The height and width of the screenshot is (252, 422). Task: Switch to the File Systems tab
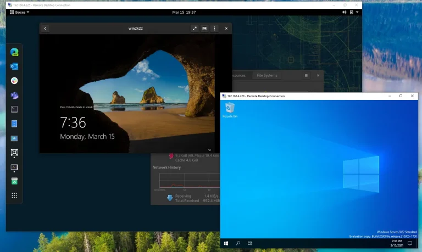[267, 75]
